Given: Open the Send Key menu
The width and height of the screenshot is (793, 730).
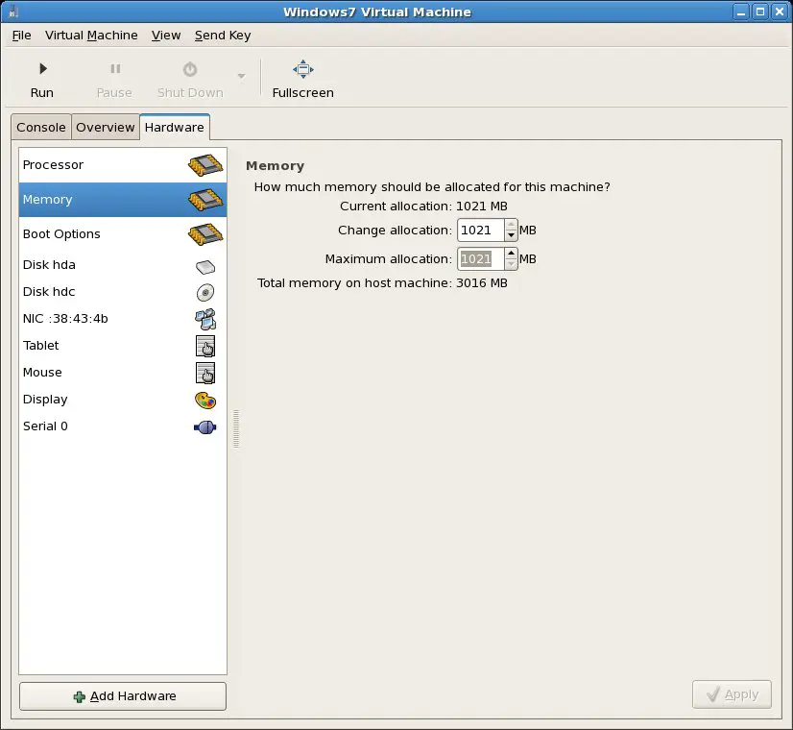Looking at the screenshot, I should coord(223,36).
